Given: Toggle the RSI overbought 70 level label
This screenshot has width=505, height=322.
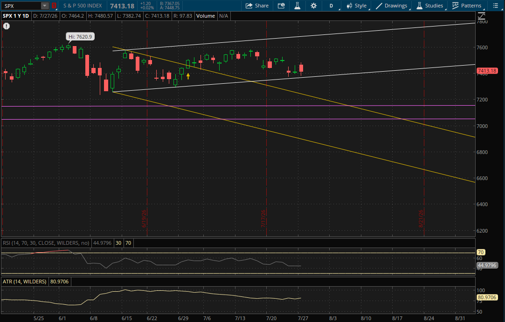Looking at the screenshot, I should [128, 243].
